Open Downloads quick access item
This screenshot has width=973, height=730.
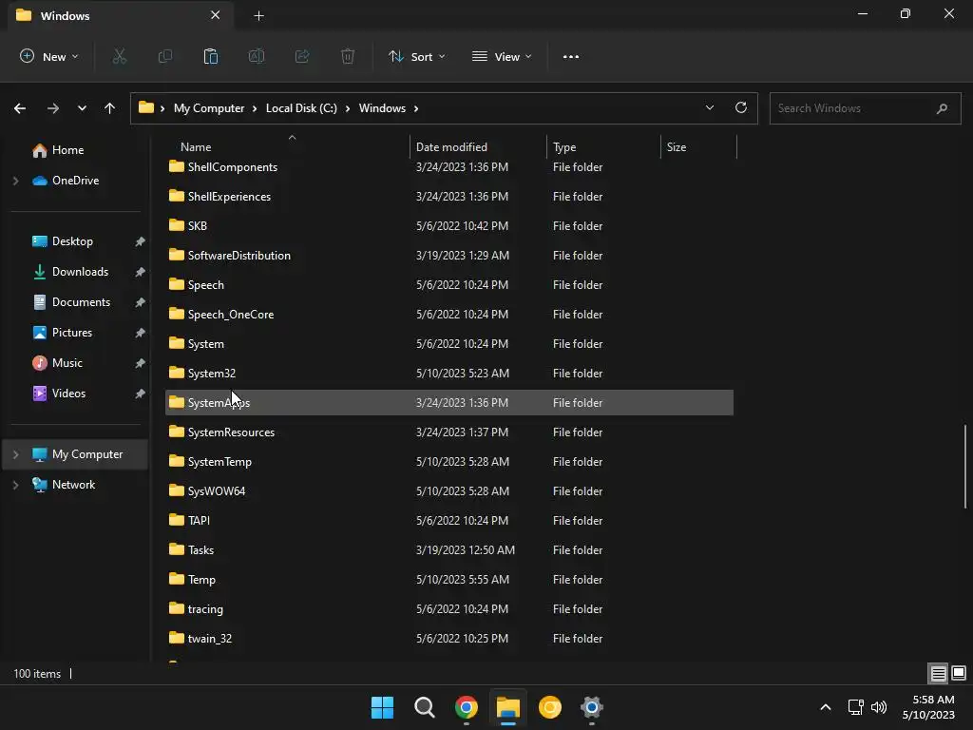pos(80,272)
